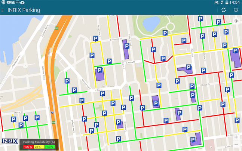Select the parking marker at the bottom near Broadway E
The width and height of the screenshot is (242, 151).
tap(118, 139)
